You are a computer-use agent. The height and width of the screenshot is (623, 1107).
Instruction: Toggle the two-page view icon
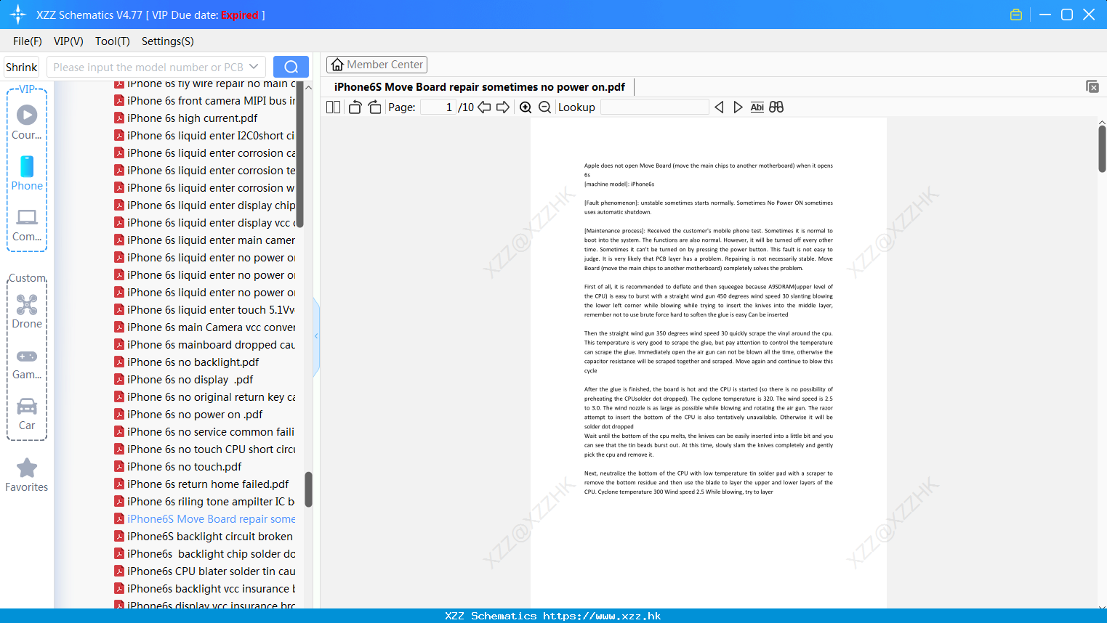click(334, 107)
